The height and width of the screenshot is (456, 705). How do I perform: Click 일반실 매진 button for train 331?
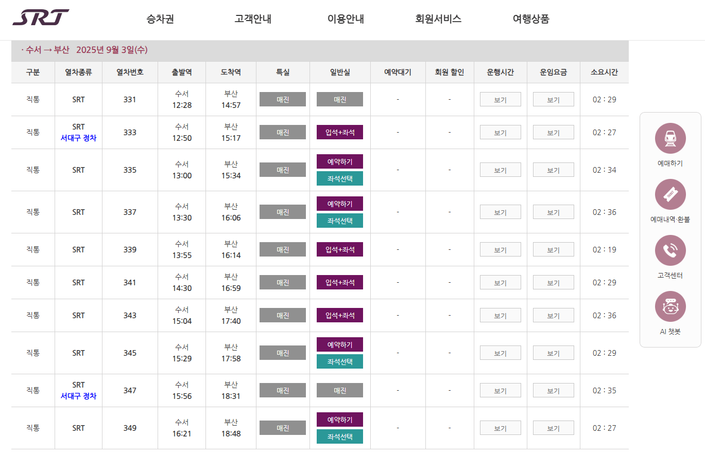340,99
